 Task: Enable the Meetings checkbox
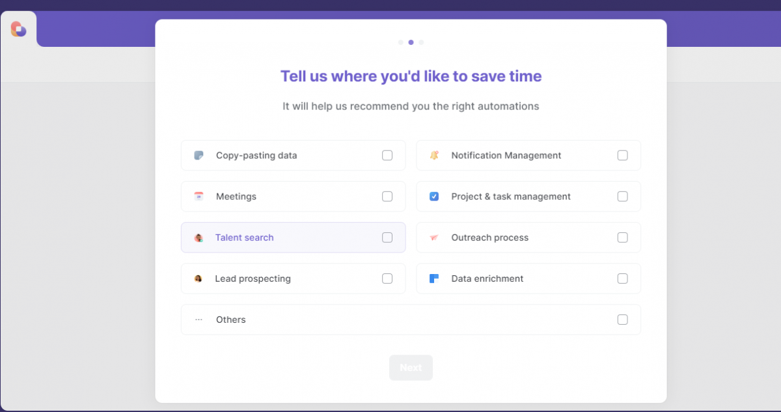[387, 196]
